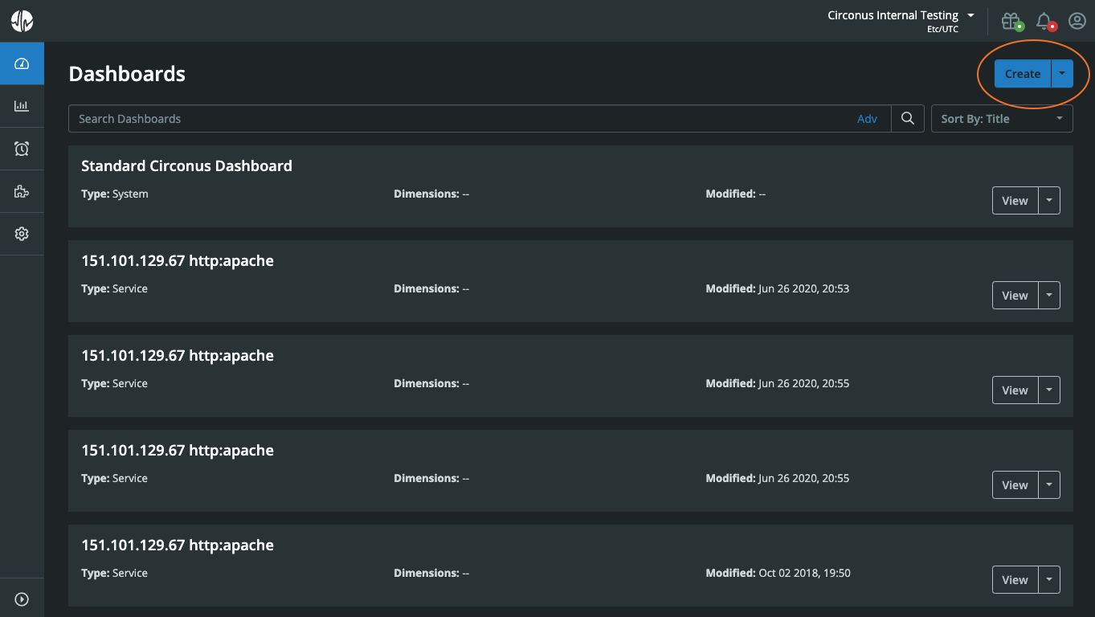This screenshot has width=1095, height=617.
Task: View the 151.101.129.67 dashboard modified Oct 02 2018
Action: coord(1014,579)
